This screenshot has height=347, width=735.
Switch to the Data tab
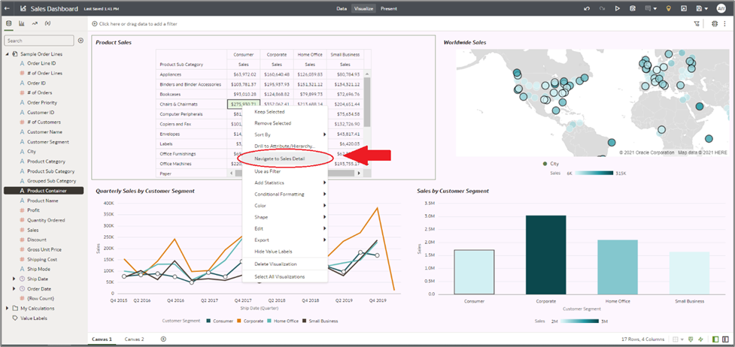tap(342, 8)
